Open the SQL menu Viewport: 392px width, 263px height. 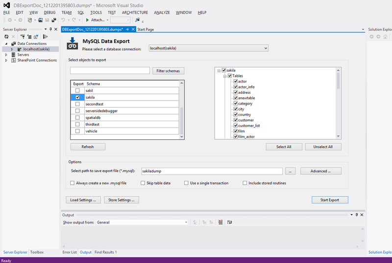point(80,13)
